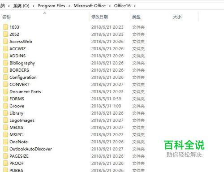Click 2018/6/21 20:23 in Document Parts row
This screenshot has width=224, height=172.
[x=108, y=92]
